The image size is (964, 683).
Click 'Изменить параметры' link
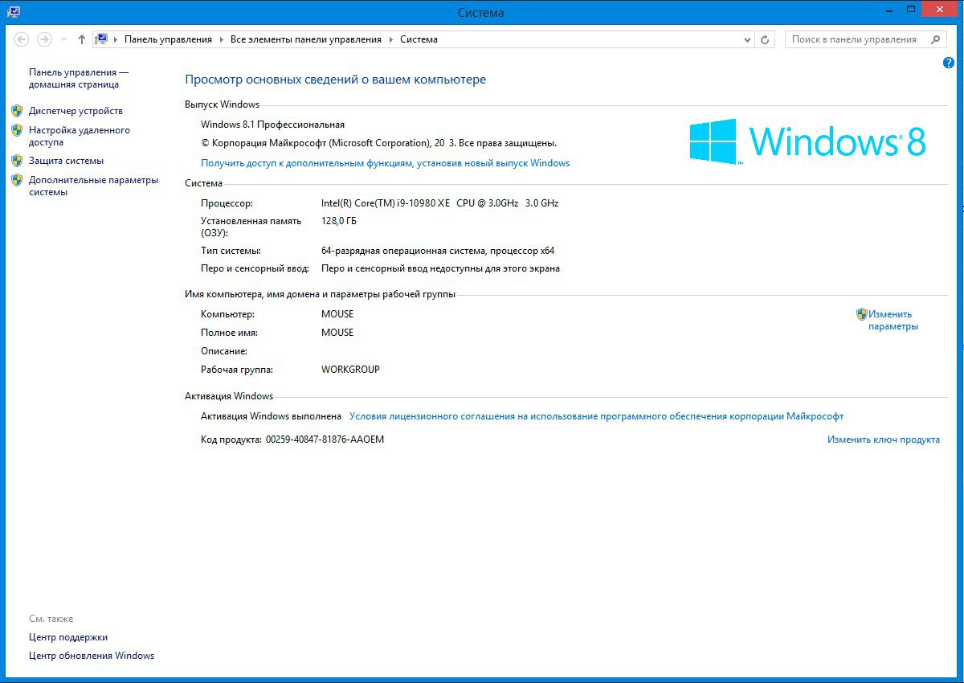tap(893, 321)
